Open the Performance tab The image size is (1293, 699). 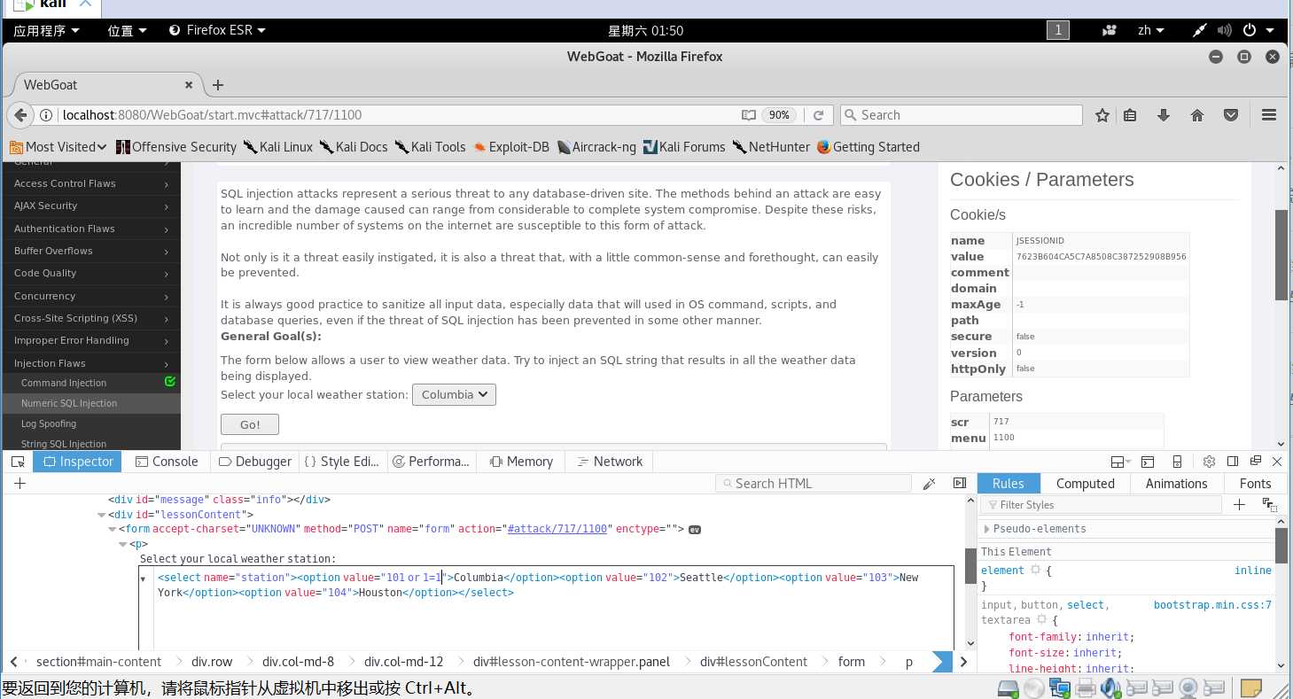(431, 462)
